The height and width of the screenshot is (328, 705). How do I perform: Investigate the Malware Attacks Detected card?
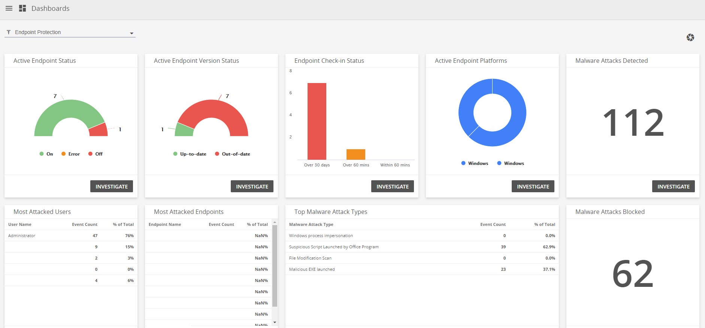pyautogui.click(x=673, y=186)
